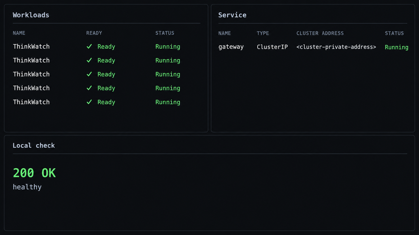Click the Workloads panel heading
419x235 pixels.
click(x=31, y=15)
